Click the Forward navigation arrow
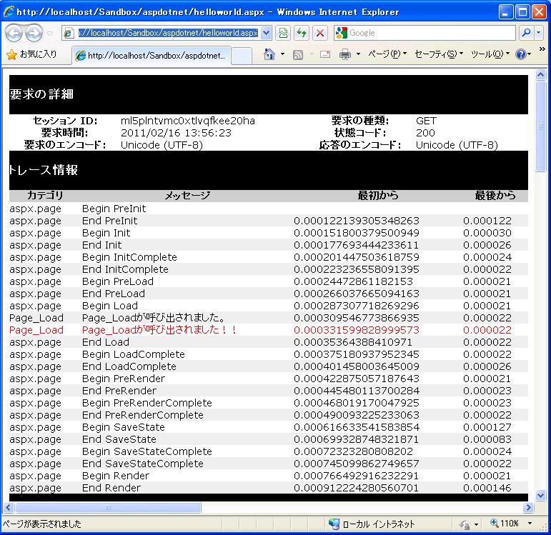 pyautogui.click(x=34, y=33)
